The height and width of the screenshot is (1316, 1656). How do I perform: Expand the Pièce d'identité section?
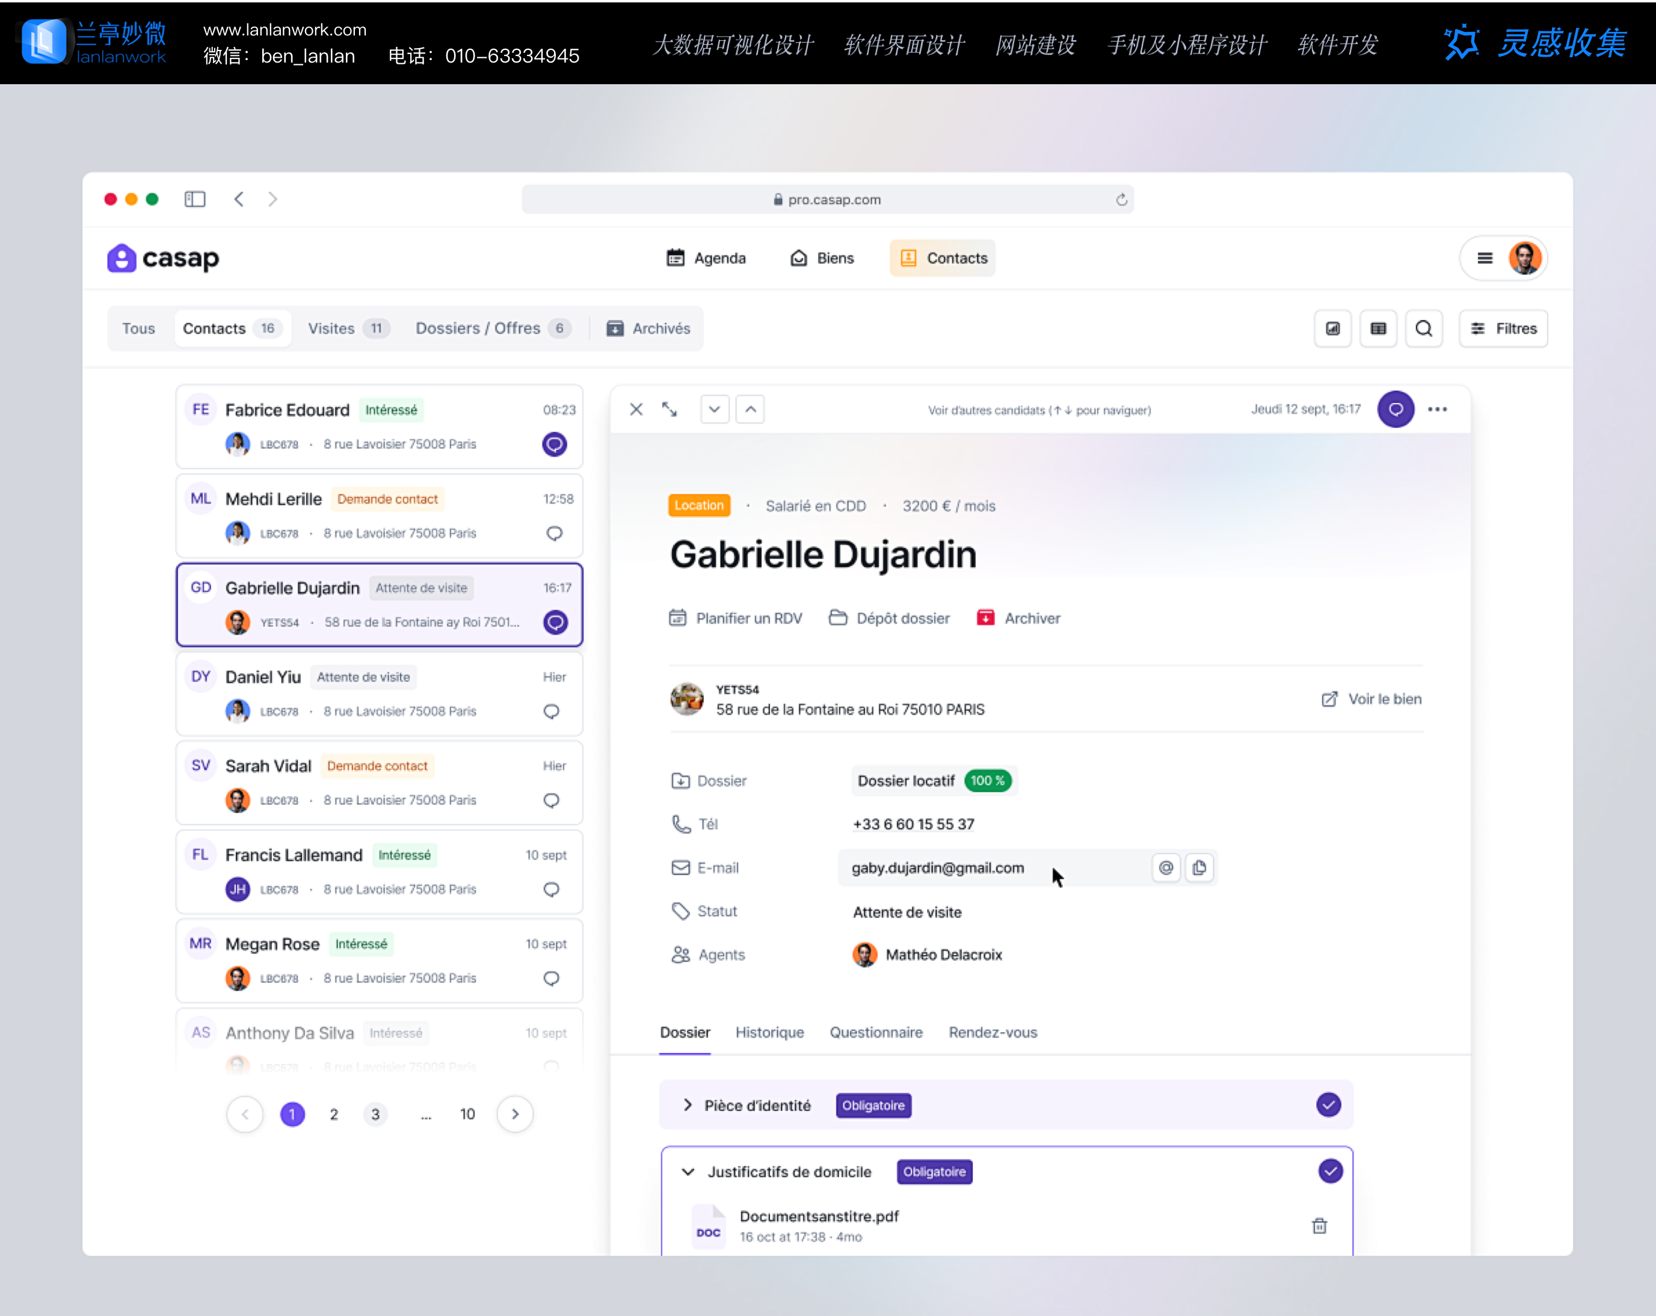(688, 1105)
